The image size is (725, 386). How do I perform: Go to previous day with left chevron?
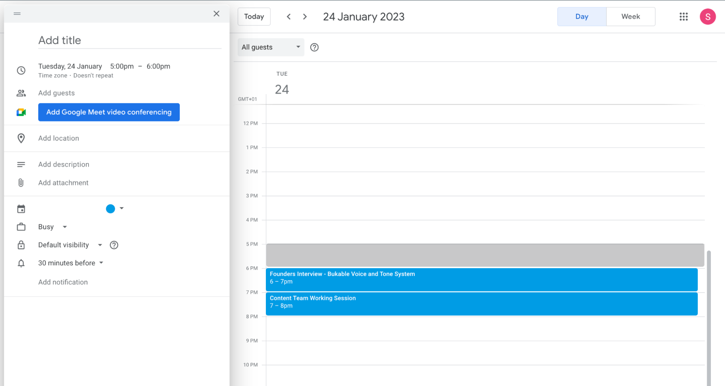coord(289,17)
